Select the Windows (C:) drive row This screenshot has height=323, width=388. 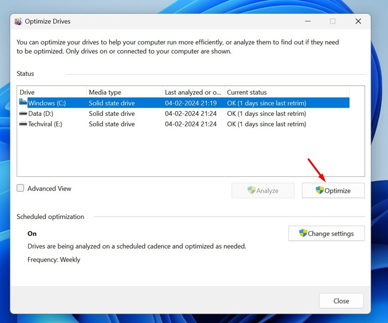184,103
